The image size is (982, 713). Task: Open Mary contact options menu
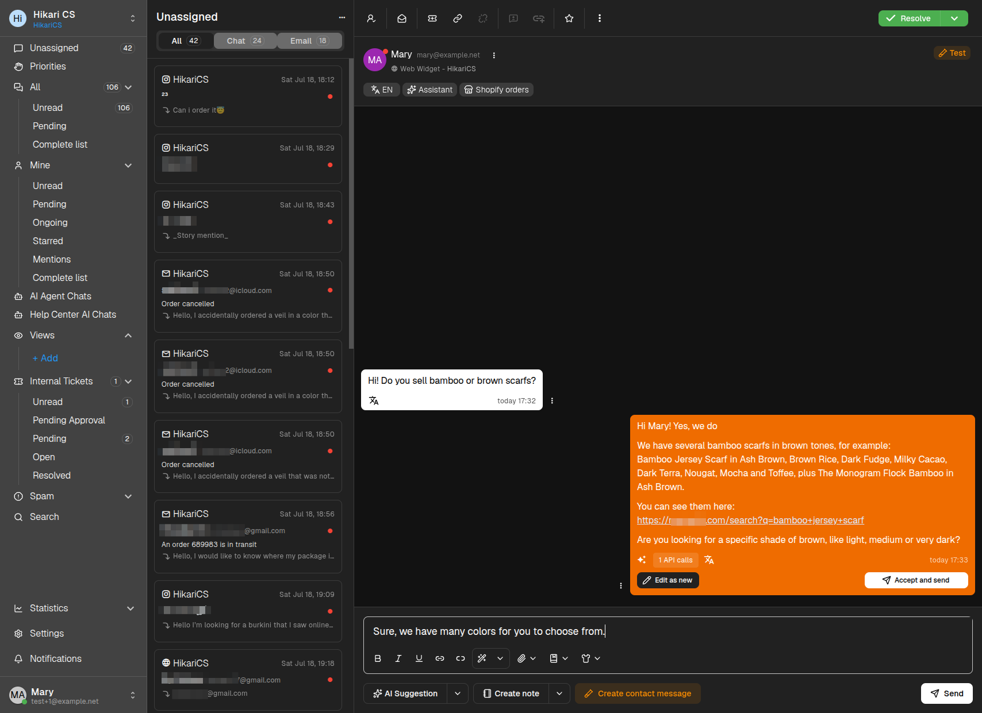click(x=494, y=55)
